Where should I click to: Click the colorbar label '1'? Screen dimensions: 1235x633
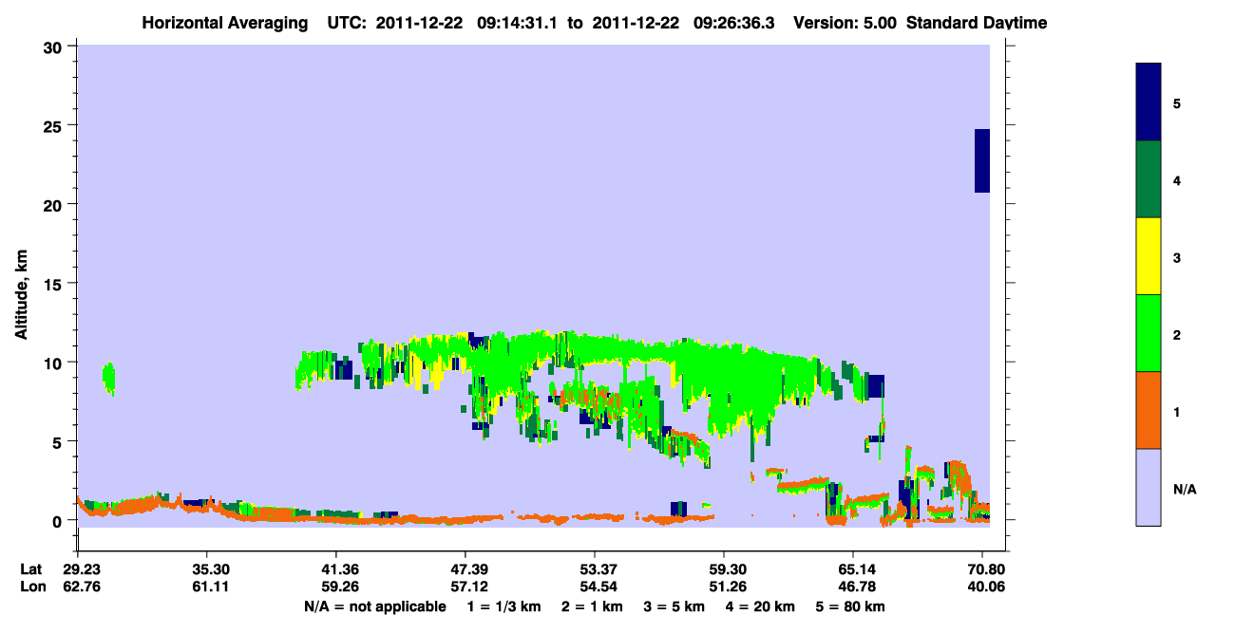(1177, 412)
